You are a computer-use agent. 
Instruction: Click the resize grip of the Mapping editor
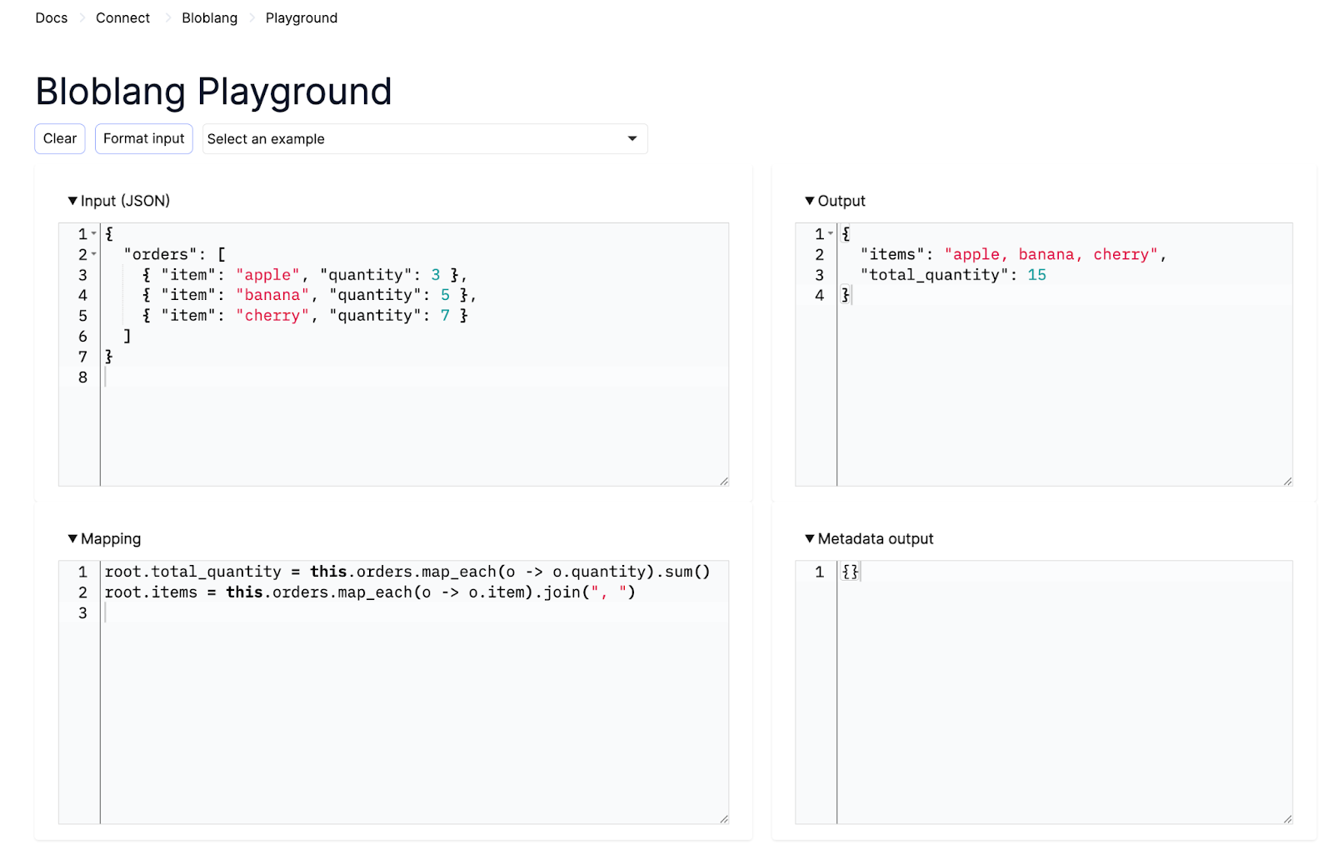coord(723,818)
